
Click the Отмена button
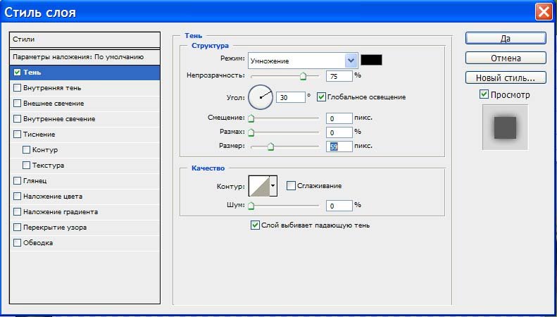coord(506,58)
